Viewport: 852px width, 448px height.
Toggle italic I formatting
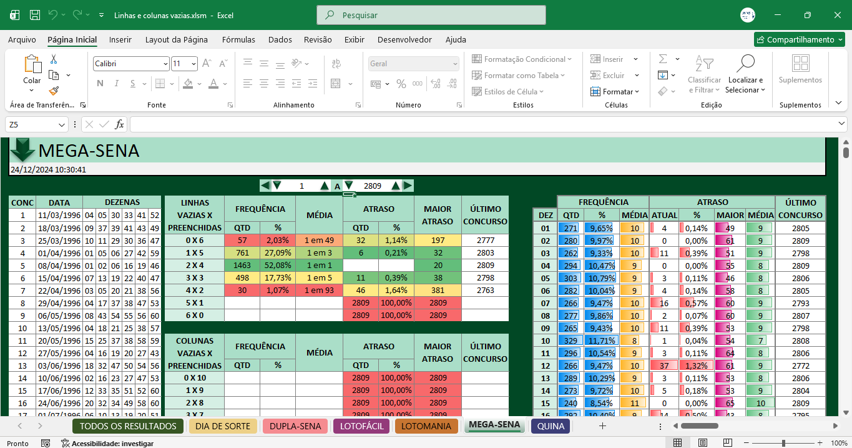point(116,84)
